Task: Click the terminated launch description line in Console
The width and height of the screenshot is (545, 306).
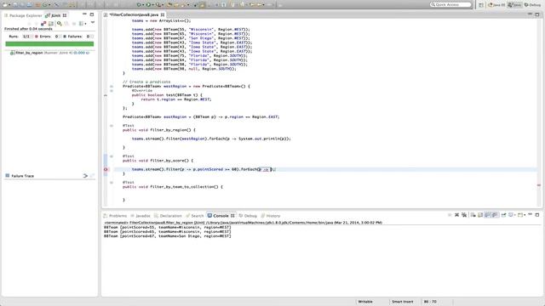Action: click(243, 223)
